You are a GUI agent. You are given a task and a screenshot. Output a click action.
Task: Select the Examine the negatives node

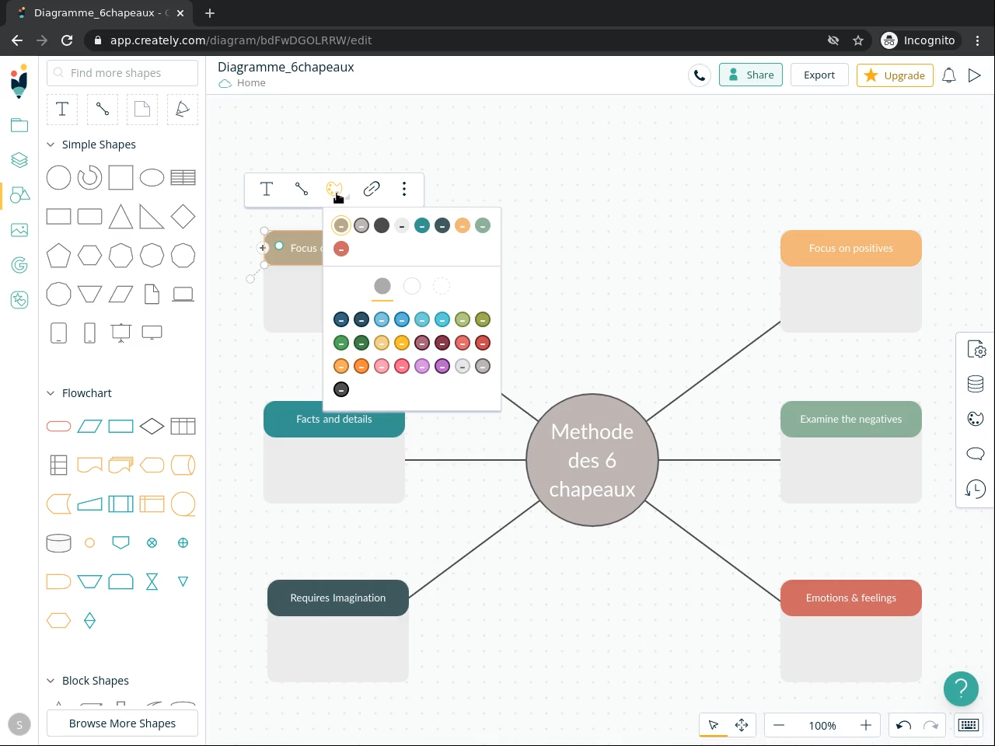[x=851, y=420]
